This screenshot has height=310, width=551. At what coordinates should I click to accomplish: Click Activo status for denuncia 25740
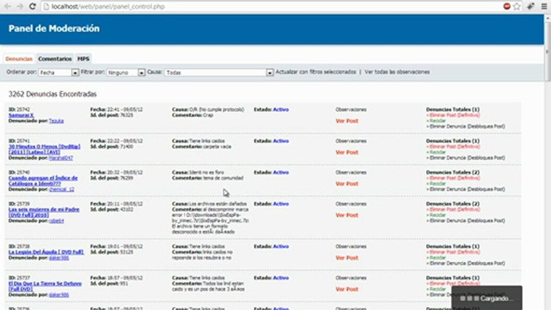point(281,172)
